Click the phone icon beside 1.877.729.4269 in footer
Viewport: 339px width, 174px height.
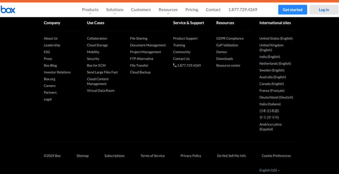pos(175,65)
